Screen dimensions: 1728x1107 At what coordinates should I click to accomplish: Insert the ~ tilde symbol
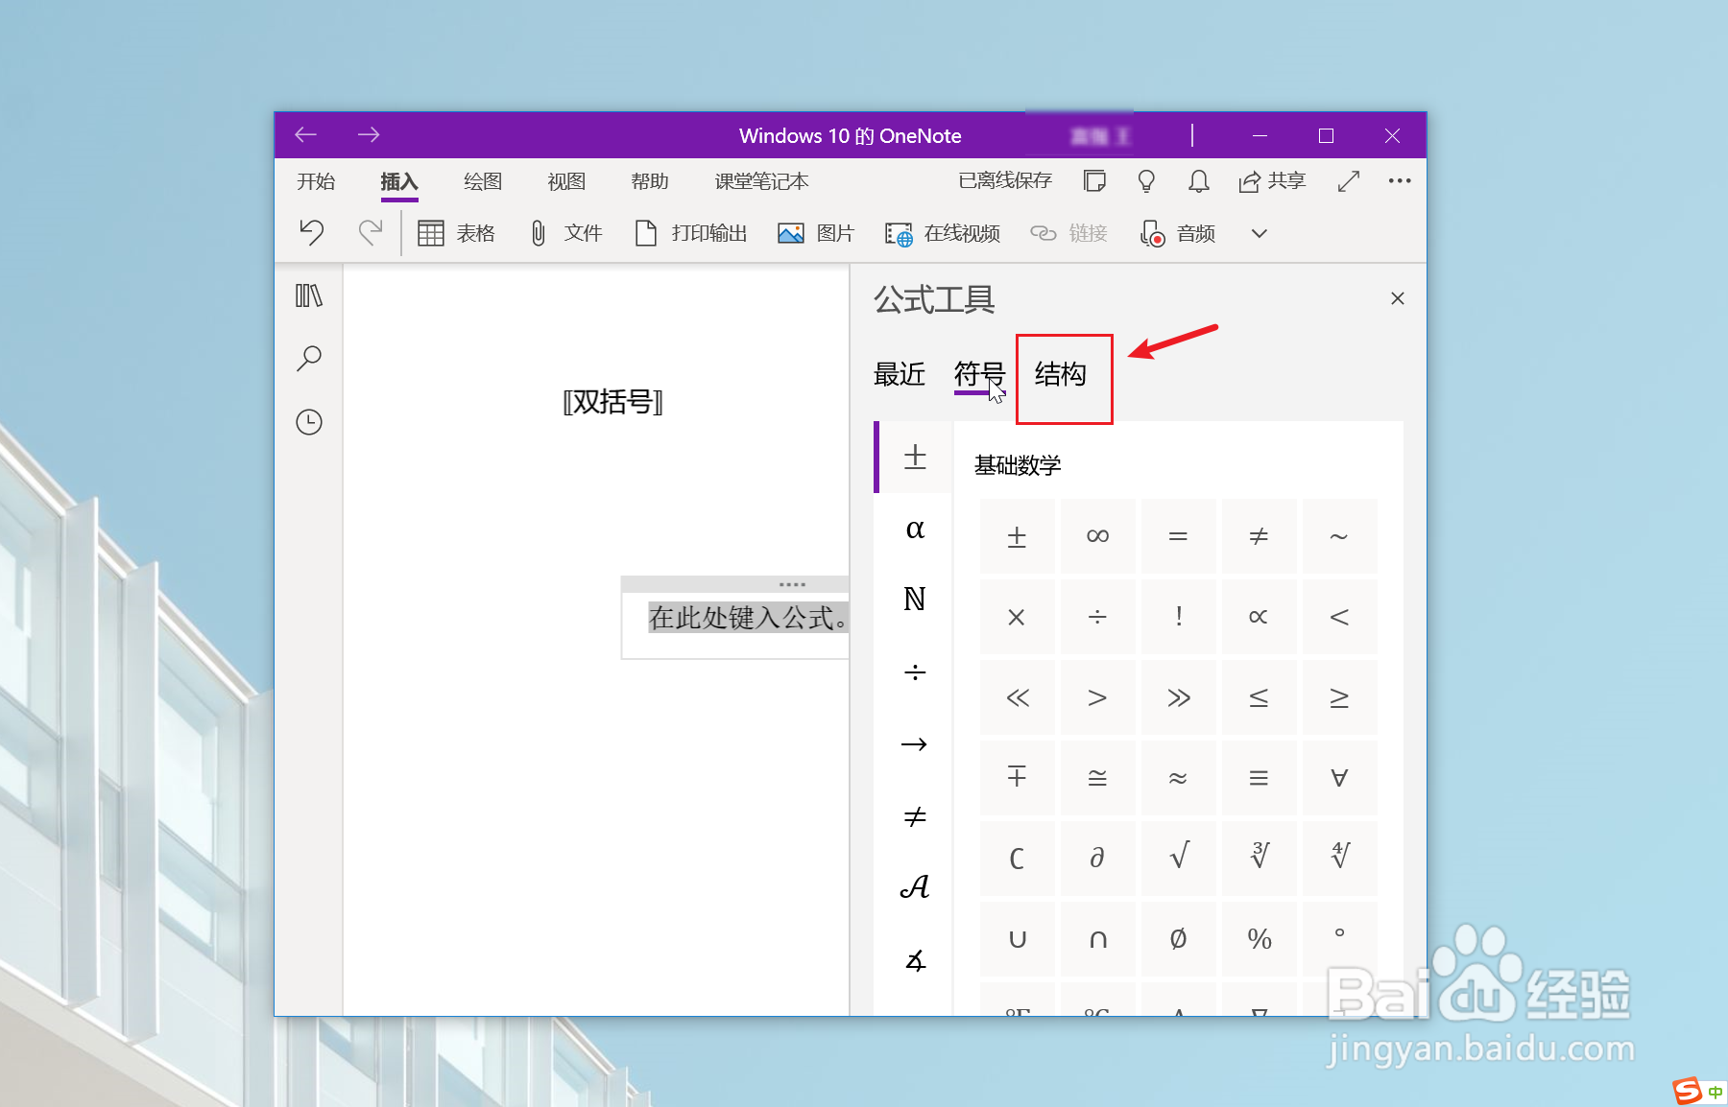(1339, 536)
